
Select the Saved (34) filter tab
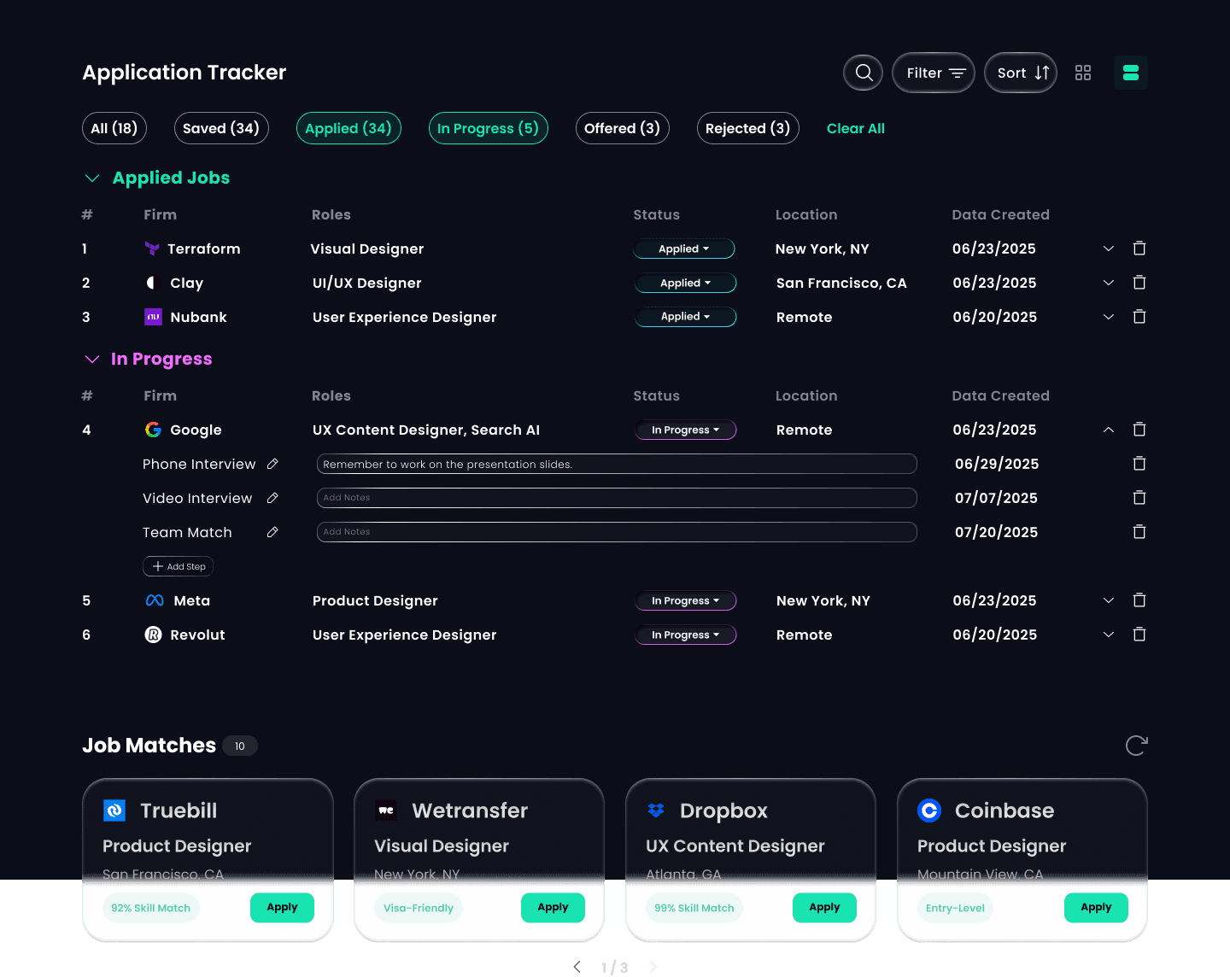click(x=221, y=128)
